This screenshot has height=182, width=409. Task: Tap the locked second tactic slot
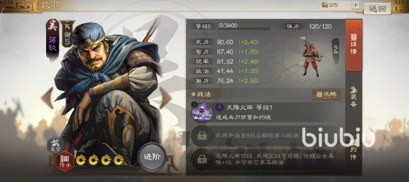(202, 136)
